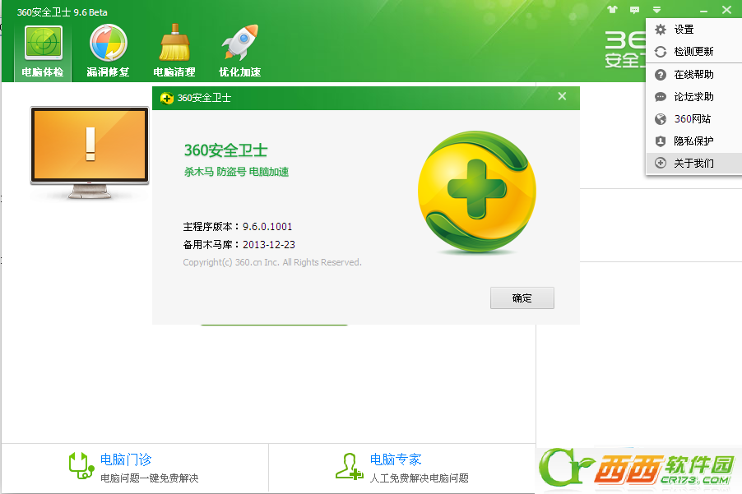Viewport: 742px width, 494px height.
Task: Choose 隐私保护 privacy protection
Action: click(693, 141)
